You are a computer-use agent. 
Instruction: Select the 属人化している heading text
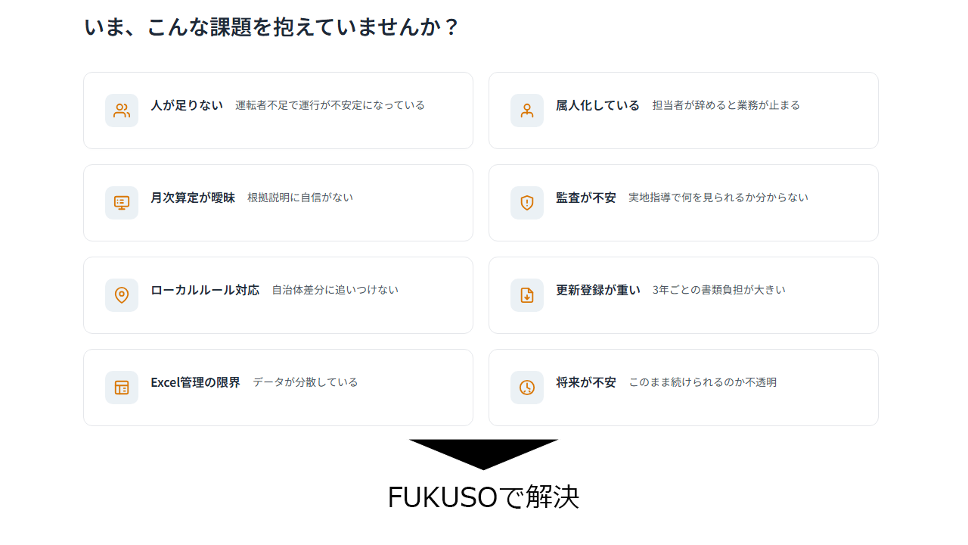[597, 105]
